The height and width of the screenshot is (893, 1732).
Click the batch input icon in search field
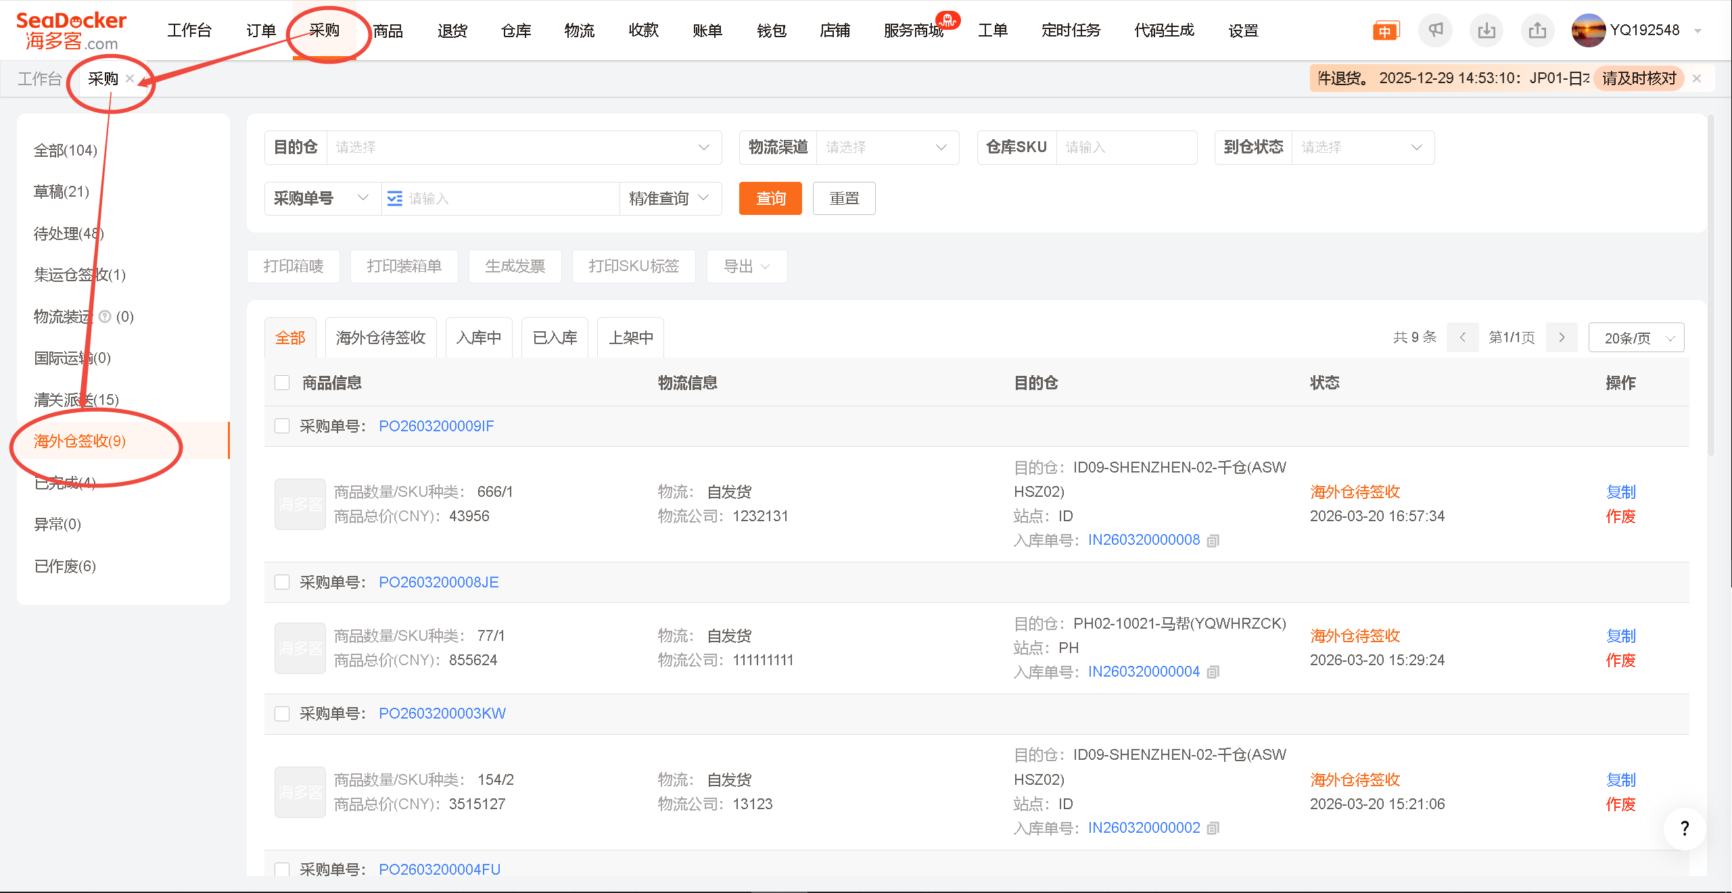point(394,198)
